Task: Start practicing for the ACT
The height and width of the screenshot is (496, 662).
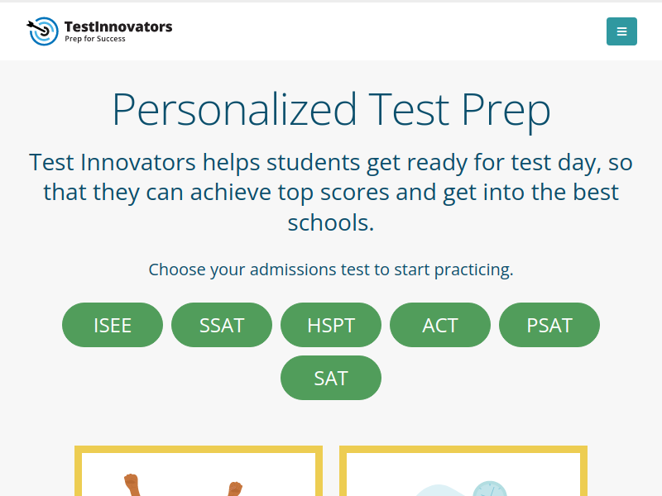Action: (440, 325)
